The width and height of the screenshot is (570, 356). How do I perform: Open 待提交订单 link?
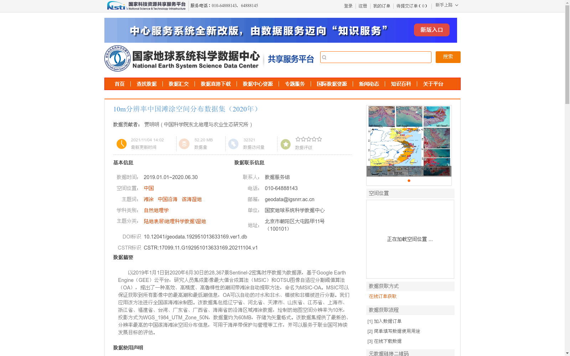[x=412, y=6]
